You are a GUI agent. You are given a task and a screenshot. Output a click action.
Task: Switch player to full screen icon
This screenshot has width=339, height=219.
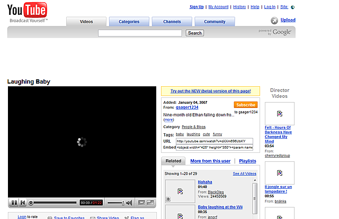click(x=150, y=203)
